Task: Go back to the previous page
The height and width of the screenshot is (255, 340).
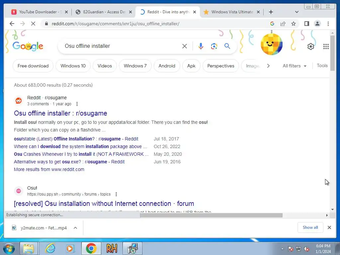Action: pyautogui.click(x=12, y=24)
